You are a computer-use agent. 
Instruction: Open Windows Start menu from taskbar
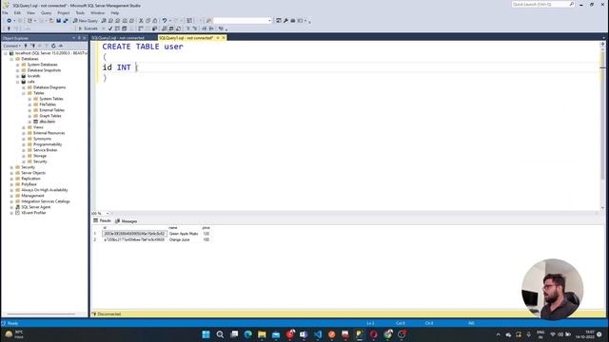point(206,334)
